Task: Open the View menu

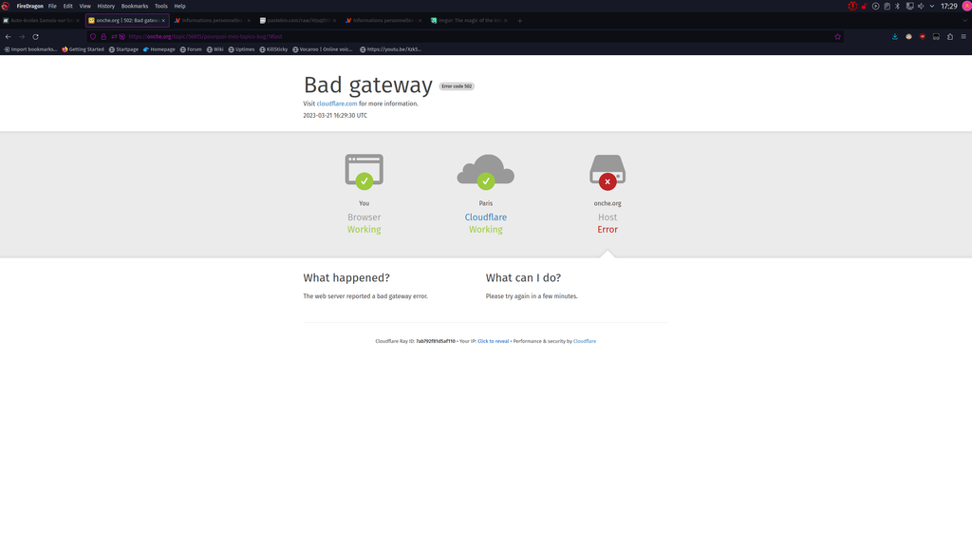Action: (x=84, y=7)
